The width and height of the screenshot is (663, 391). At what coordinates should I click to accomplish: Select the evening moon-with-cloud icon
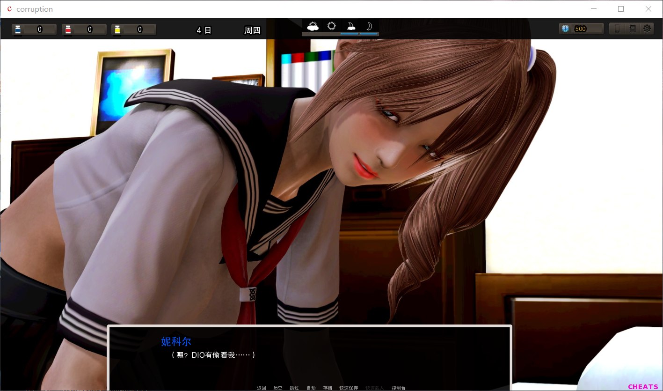click(350, 26)
